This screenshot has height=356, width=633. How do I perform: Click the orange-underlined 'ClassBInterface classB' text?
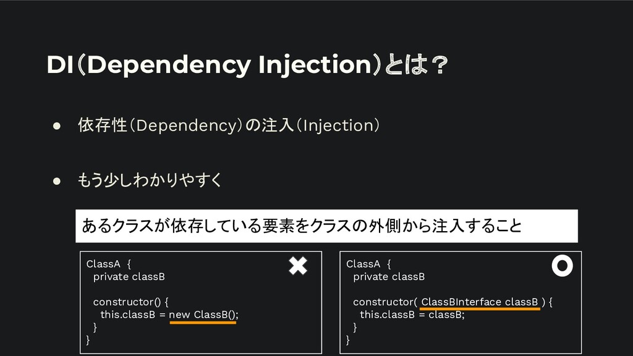coord(480,302)
